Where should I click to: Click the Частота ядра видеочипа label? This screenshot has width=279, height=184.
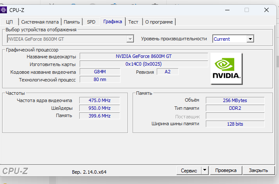[44, 100]
